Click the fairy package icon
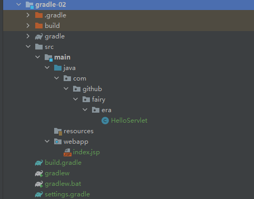 (x=86, y=100)
